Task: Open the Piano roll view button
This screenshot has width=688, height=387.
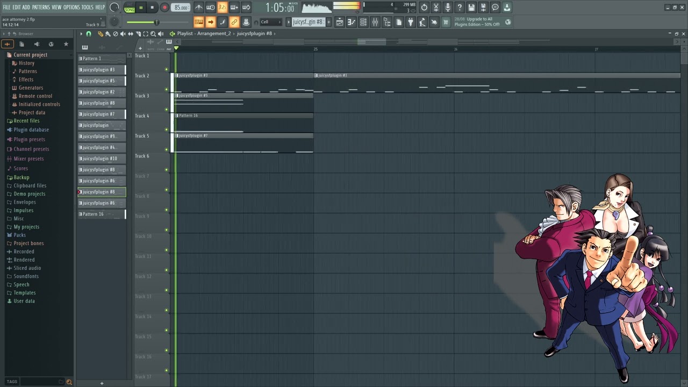Action: (x=352, y=22)
